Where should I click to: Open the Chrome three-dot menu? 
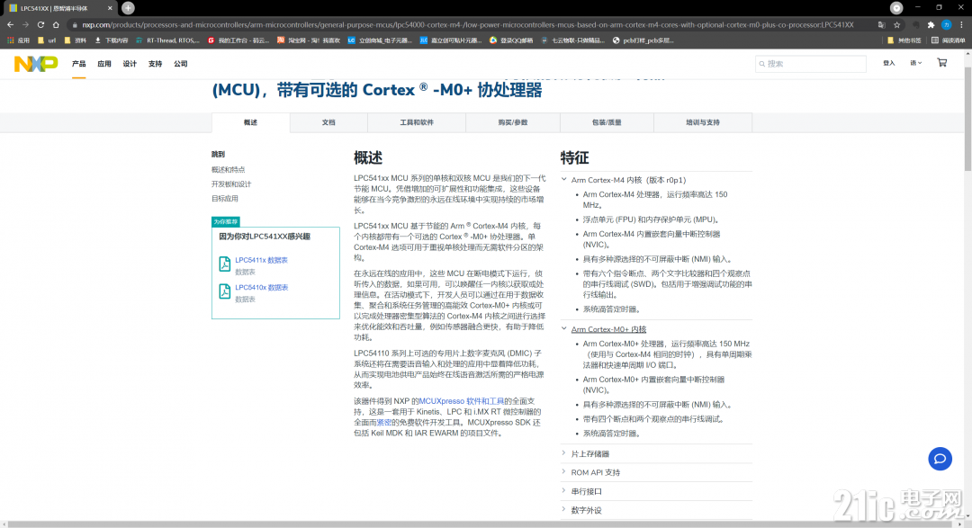point(961,25)
